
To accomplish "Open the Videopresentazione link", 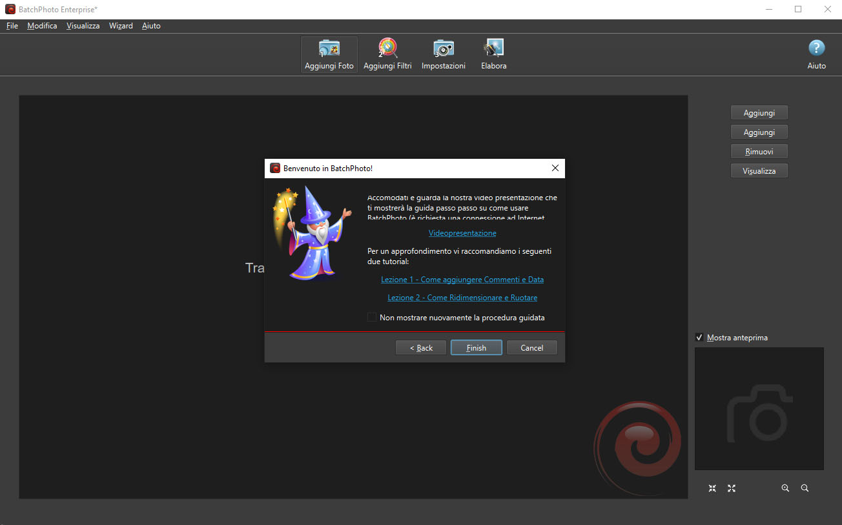I will point(462,233).
